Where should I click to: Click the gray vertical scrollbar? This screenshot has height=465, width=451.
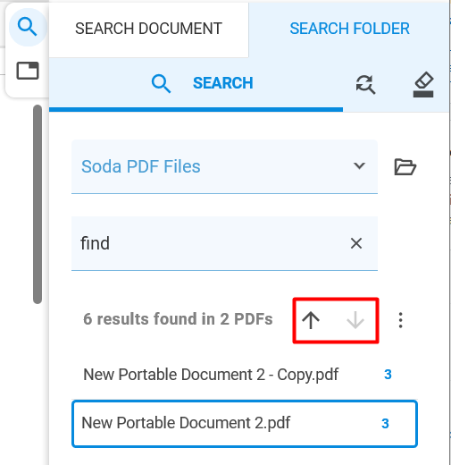pos(38,204)
